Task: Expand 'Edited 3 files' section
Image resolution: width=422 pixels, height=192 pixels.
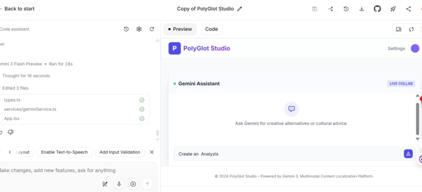Action: [x=15, y=88]
